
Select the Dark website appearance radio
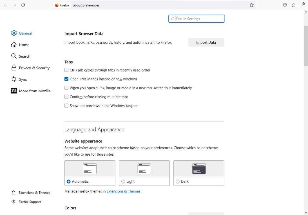point(178,182)
